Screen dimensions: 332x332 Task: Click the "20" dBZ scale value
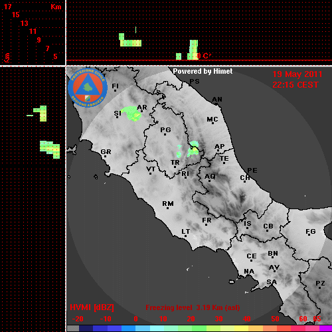191,319
